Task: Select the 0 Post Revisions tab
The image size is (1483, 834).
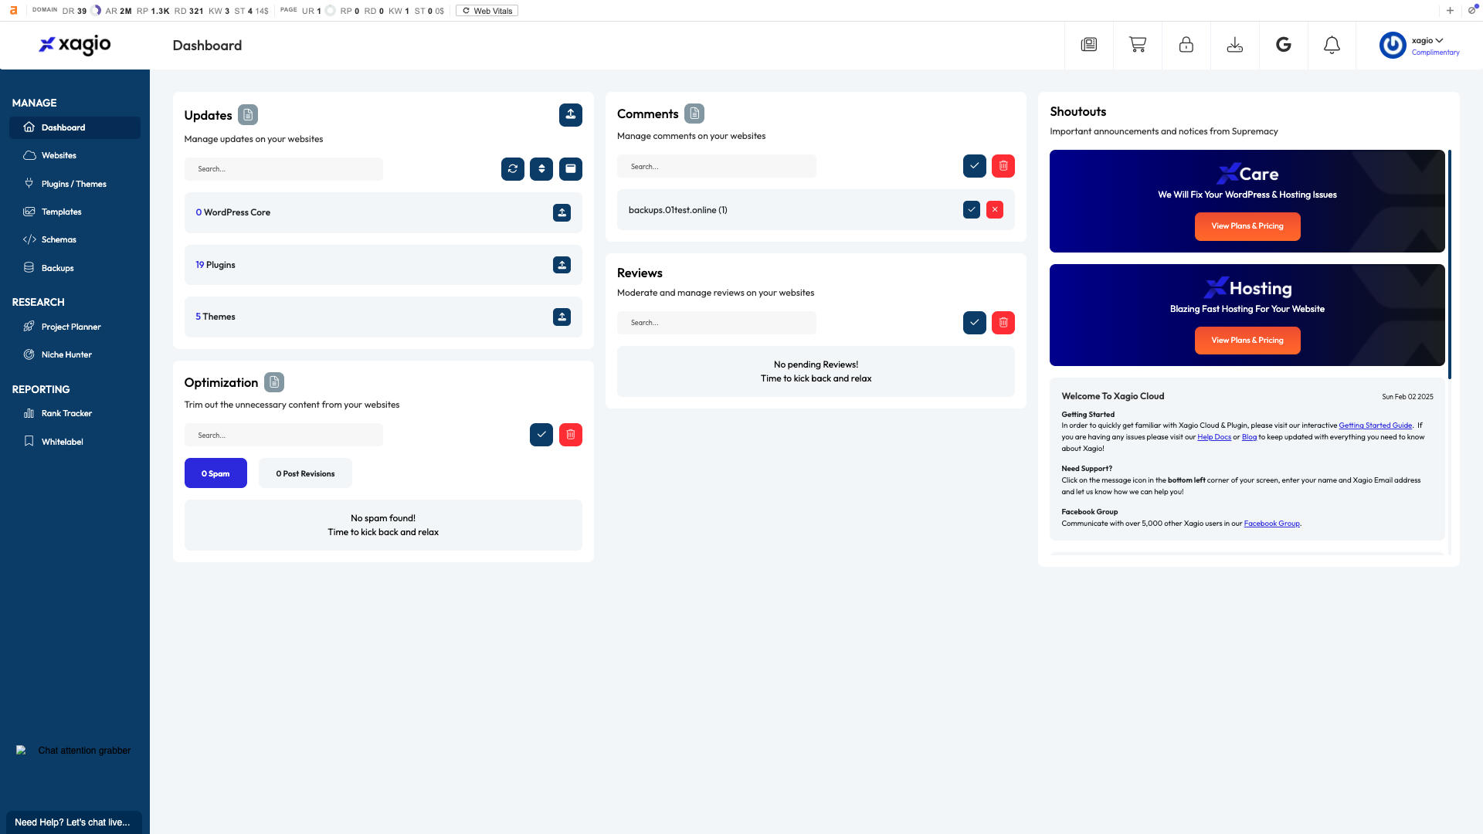Action: point(305,473)
